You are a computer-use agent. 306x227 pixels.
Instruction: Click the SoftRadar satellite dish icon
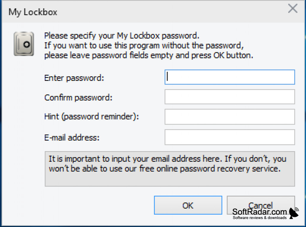click(x=294, y=213)
